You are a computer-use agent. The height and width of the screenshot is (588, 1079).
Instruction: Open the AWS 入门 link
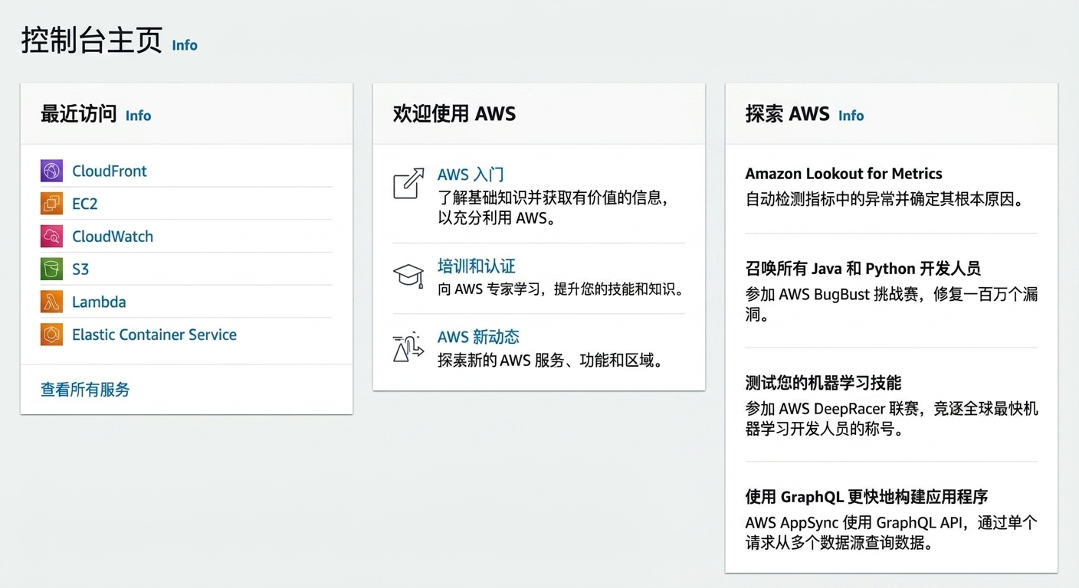(x=471, y=175)
